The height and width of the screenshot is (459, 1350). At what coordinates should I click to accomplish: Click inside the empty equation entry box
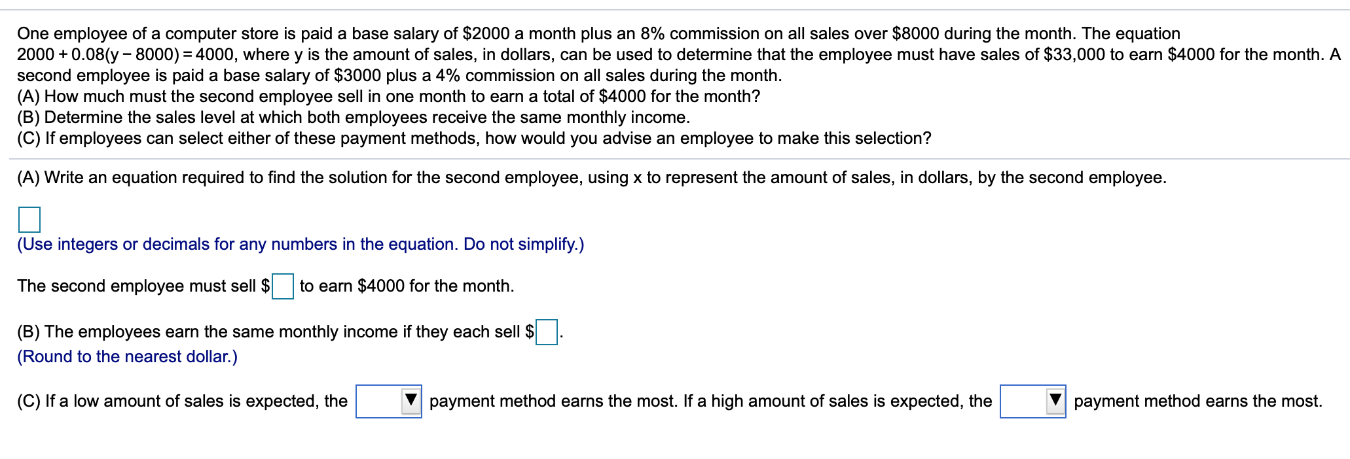[29, 220]
